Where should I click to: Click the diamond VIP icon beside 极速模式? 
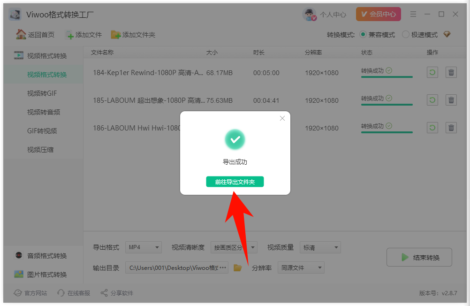pyautogui.click(x=447, y=34)
